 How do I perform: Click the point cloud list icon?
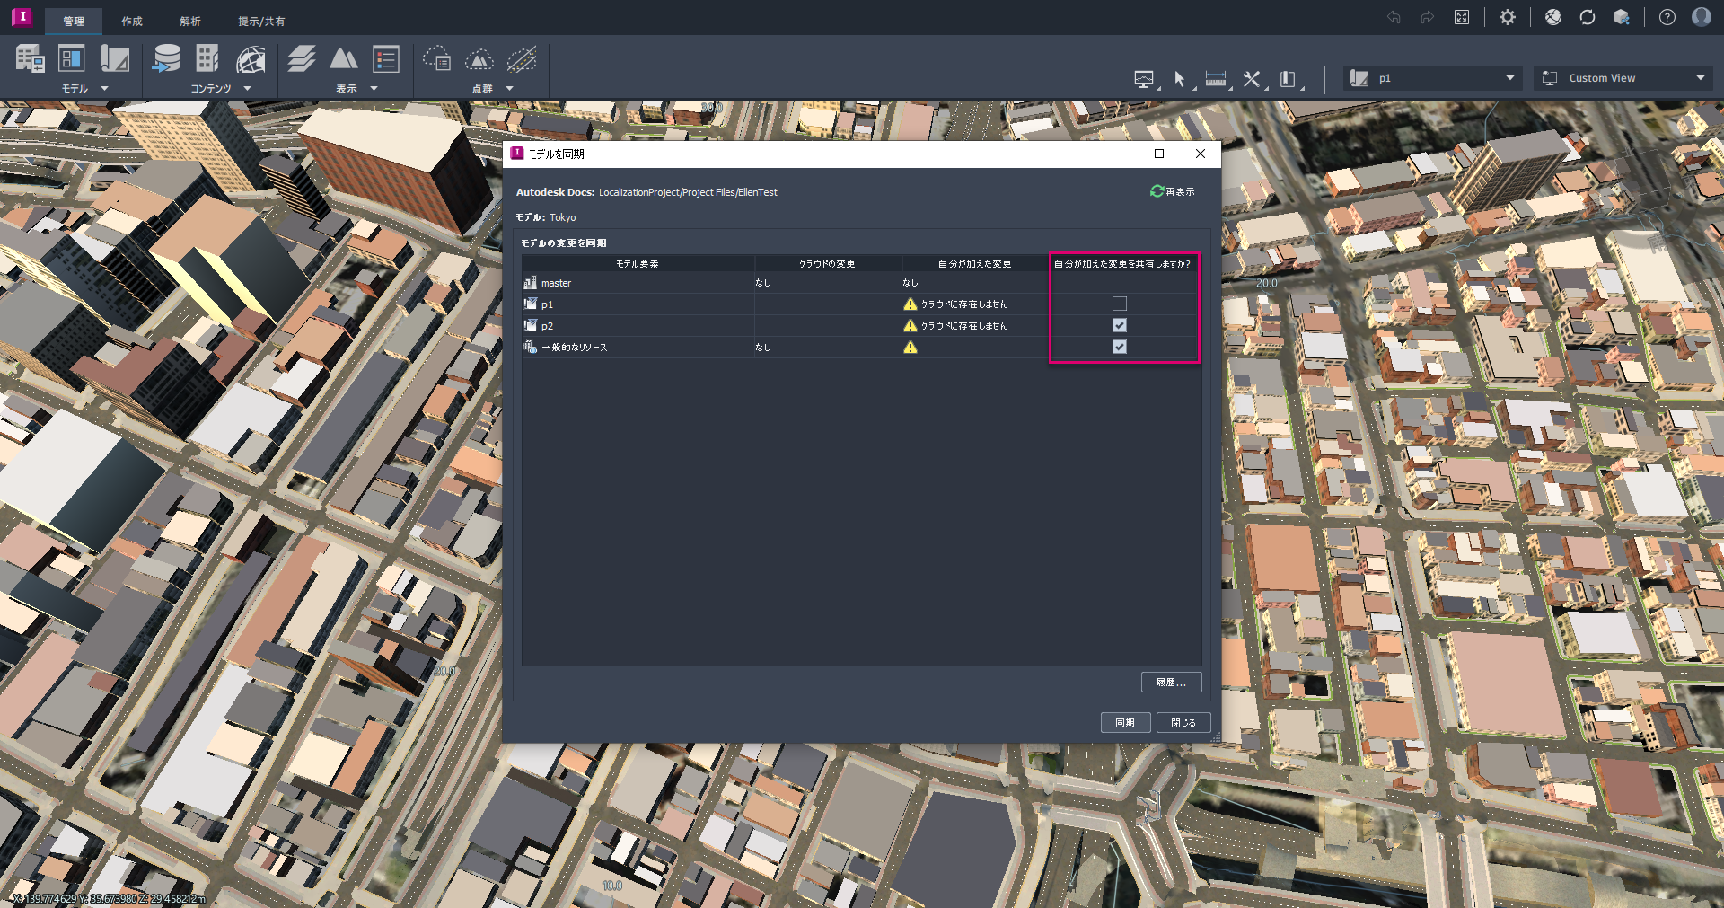(x=437, y=59)
